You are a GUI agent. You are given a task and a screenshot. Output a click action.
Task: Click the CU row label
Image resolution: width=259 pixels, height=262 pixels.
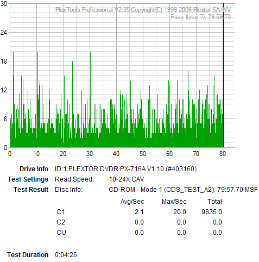point(61,233)
